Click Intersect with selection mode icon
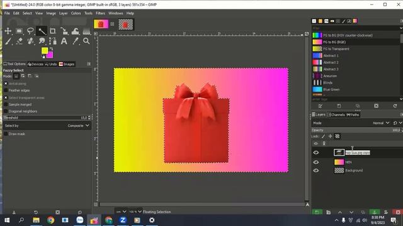 tap(37, 76)
